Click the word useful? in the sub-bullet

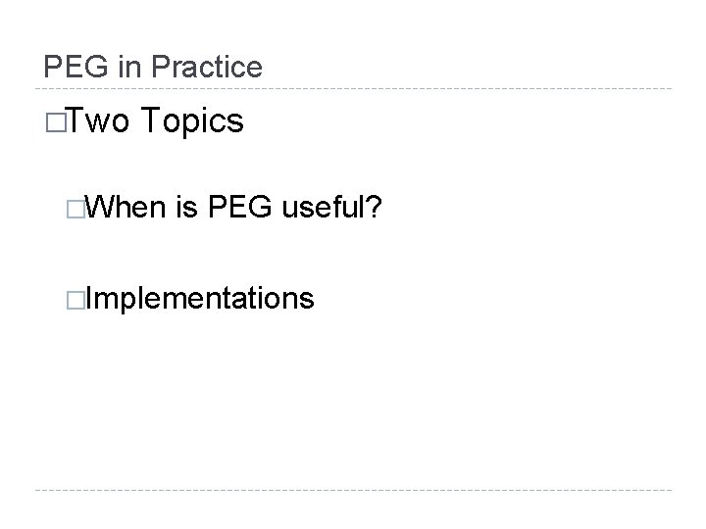click(x=331, y=207)
